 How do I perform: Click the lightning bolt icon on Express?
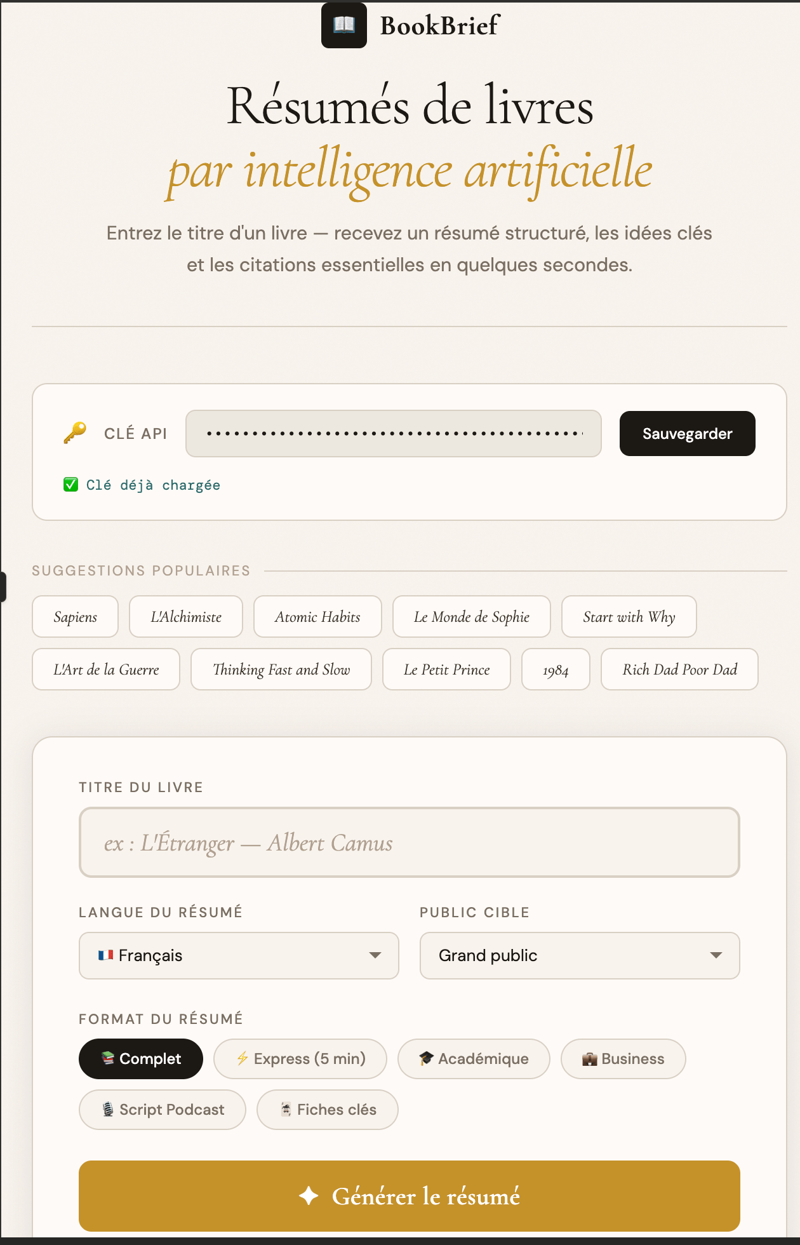pyautogui.click(x=242, y=1058)
